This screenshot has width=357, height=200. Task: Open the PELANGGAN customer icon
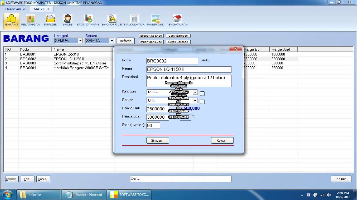pos(30,21)
